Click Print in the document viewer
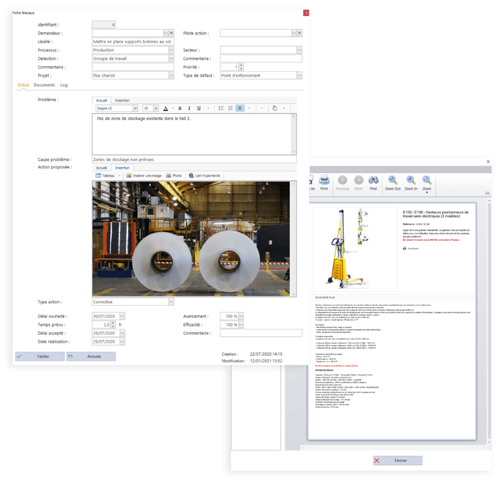The width and height of the screenshot is (498, 482). (324, 183)
